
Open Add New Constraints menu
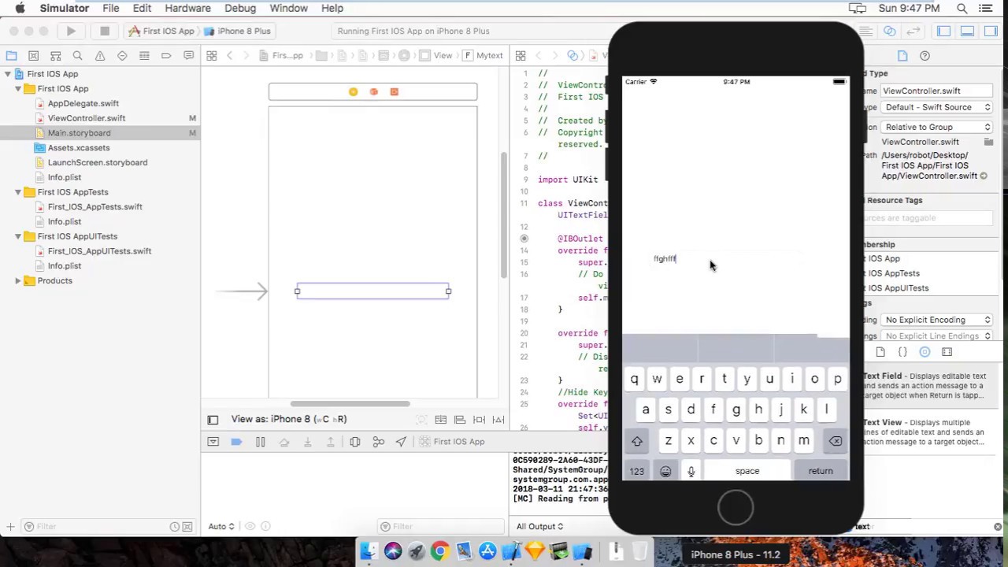pos(479,420)
